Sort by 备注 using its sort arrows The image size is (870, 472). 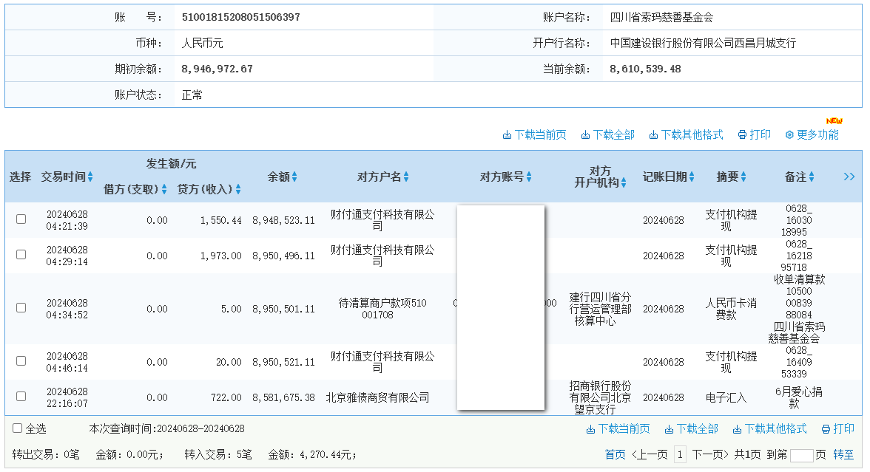pos(812,177)
